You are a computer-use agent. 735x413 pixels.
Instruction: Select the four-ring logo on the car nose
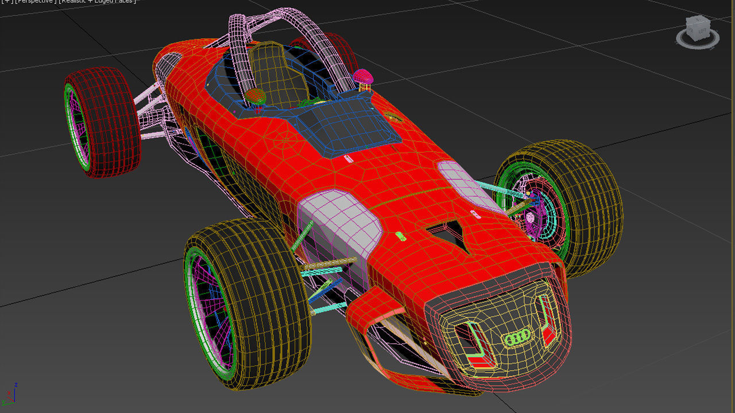click(518, 339)
